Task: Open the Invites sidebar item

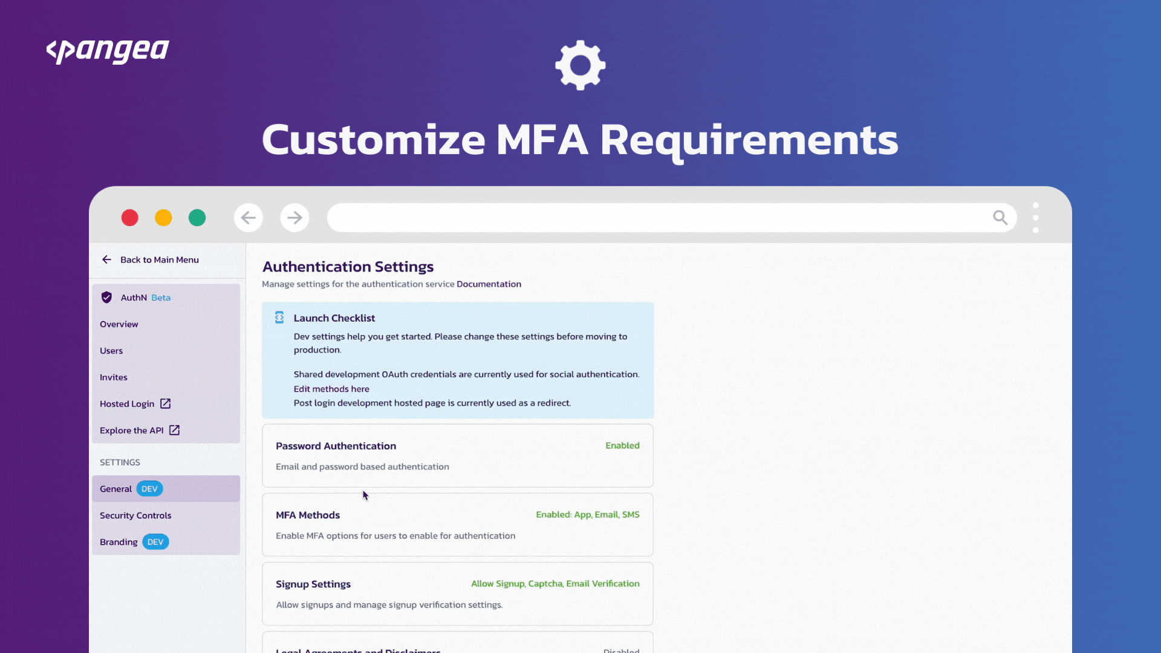Action: point(166,377)
